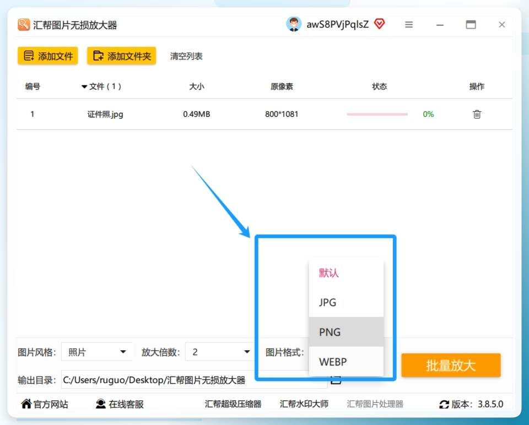Click the version refresh icon
The width and height of the screenshot is (529, 425).
tap(444, 404)
